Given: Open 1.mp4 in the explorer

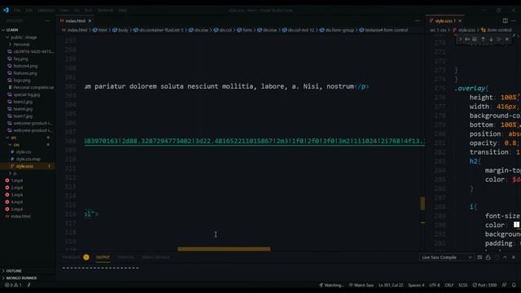Looking at the screenshot, I should pos(16,181).
